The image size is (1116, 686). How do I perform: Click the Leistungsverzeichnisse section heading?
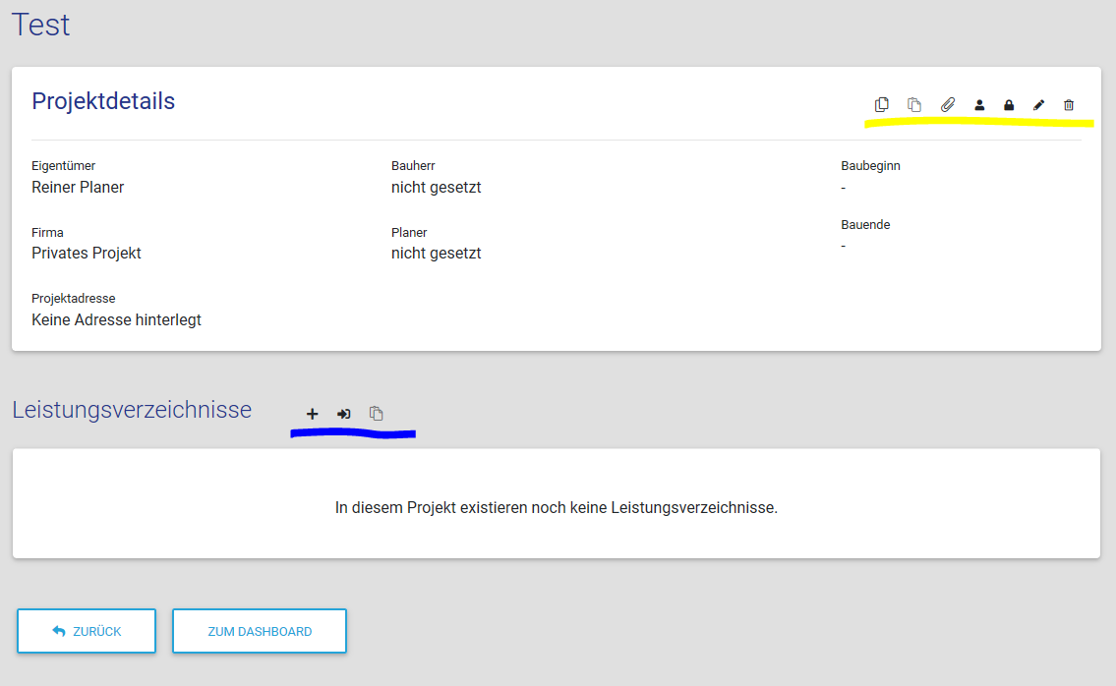[x=132, y=410]
